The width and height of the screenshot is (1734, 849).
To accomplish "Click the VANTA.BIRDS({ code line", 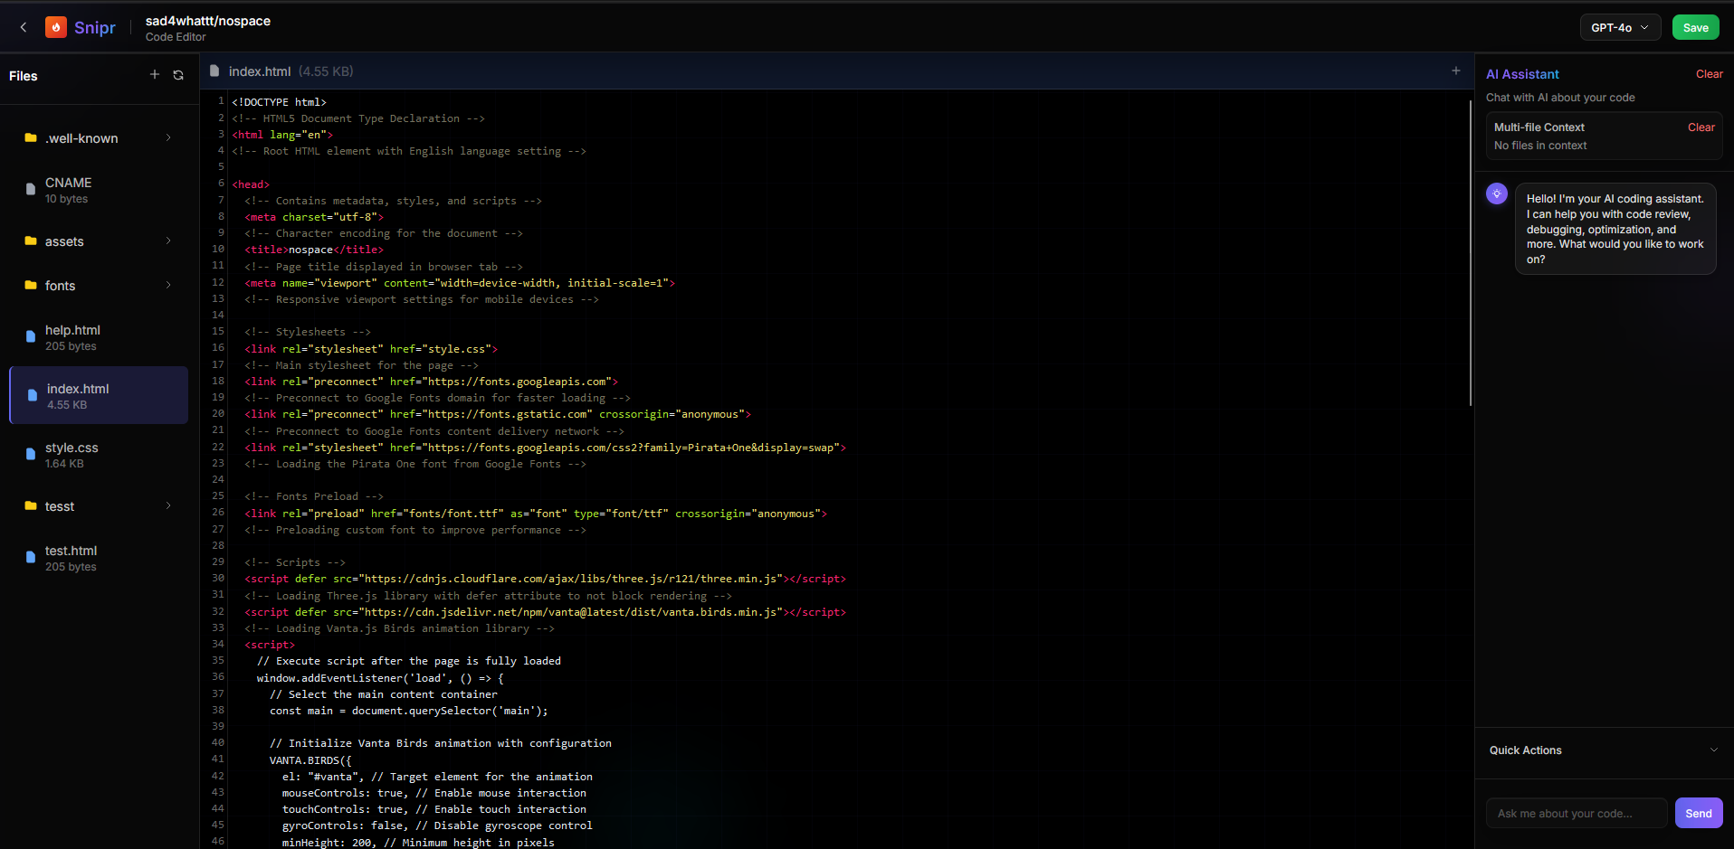I will (310, 760).
